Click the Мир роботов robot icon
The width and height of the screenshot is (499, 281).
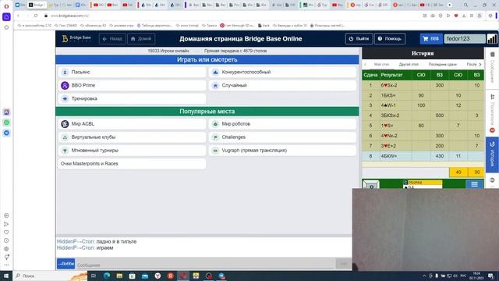(215, 124)
